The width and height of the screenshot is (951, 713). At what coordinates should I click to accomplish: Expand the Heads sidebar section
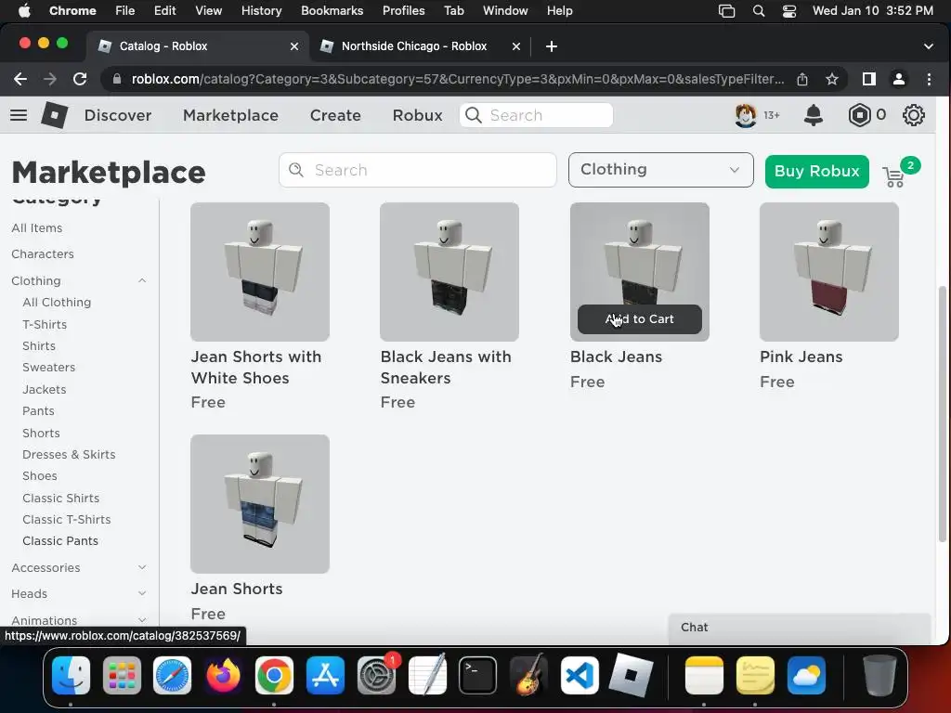point(142,593)
